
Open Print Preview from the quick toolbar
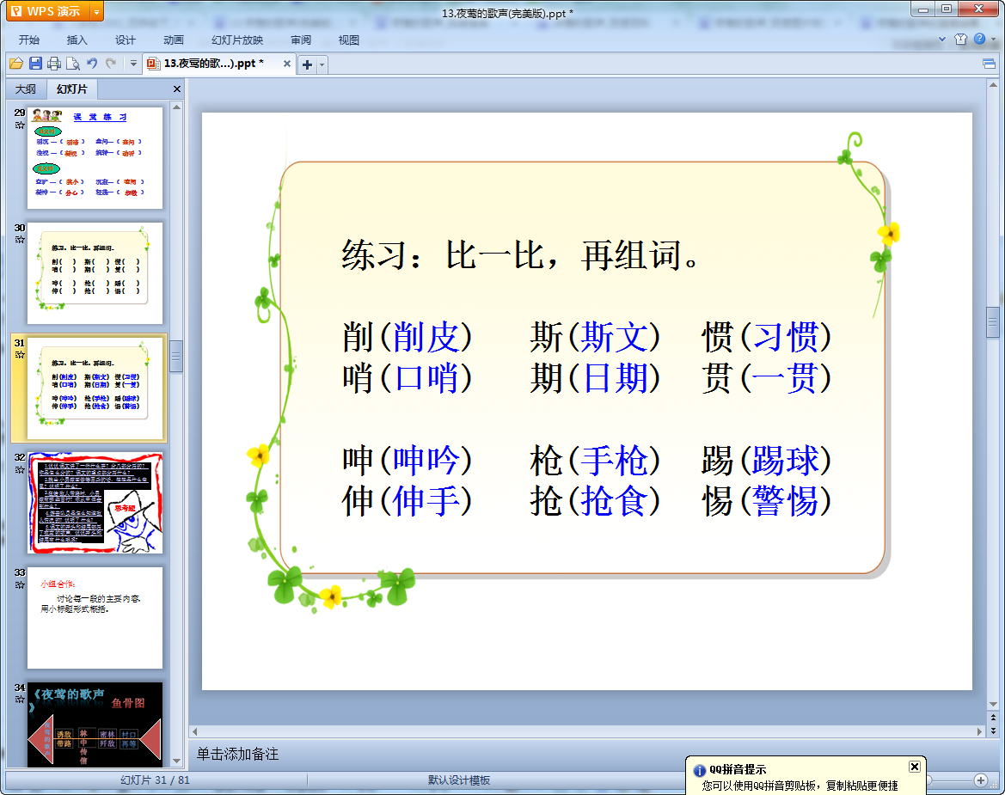click(73, 64)
